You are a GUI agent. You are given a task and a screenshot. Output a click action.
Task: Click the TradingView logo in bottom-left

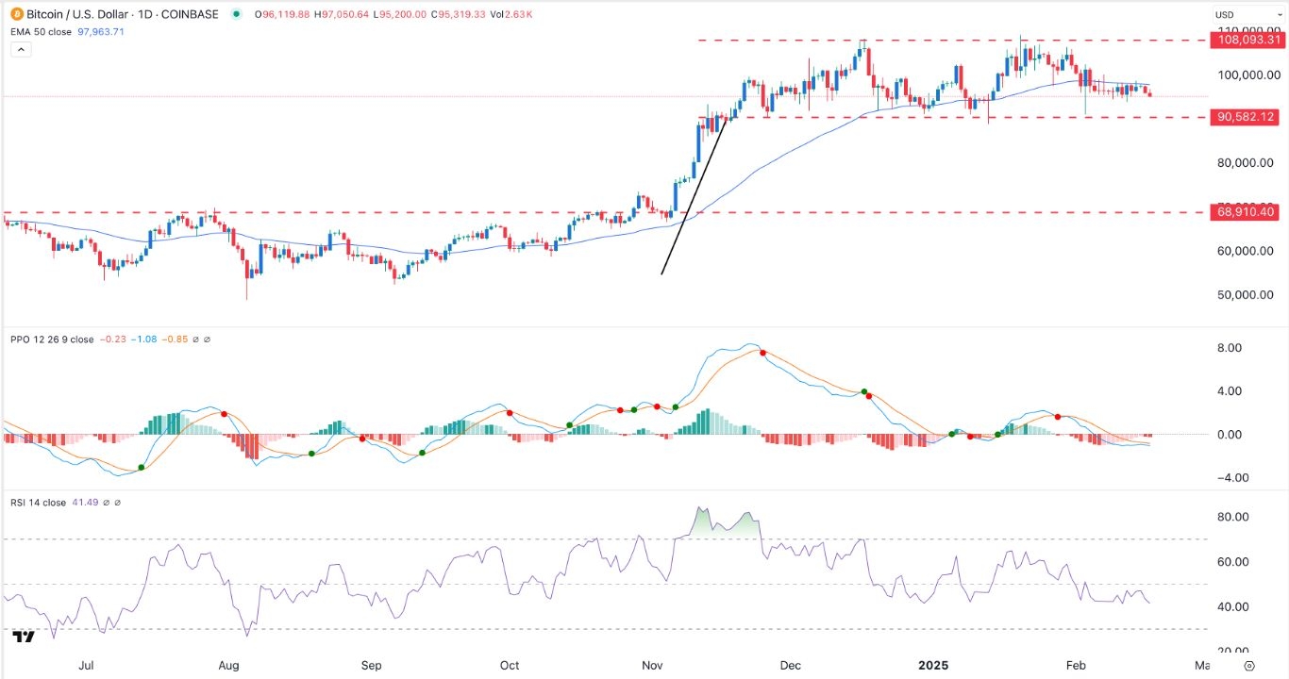pyautogui.click(x=24, y=638)
